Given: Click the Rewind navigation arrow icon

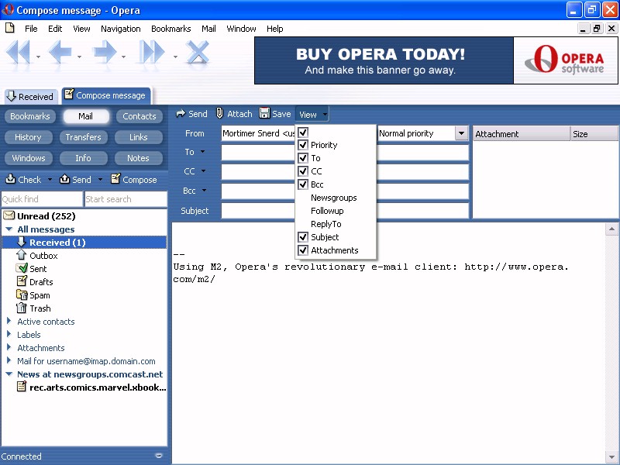Looking at the screenshot, I should pos(18,53).
